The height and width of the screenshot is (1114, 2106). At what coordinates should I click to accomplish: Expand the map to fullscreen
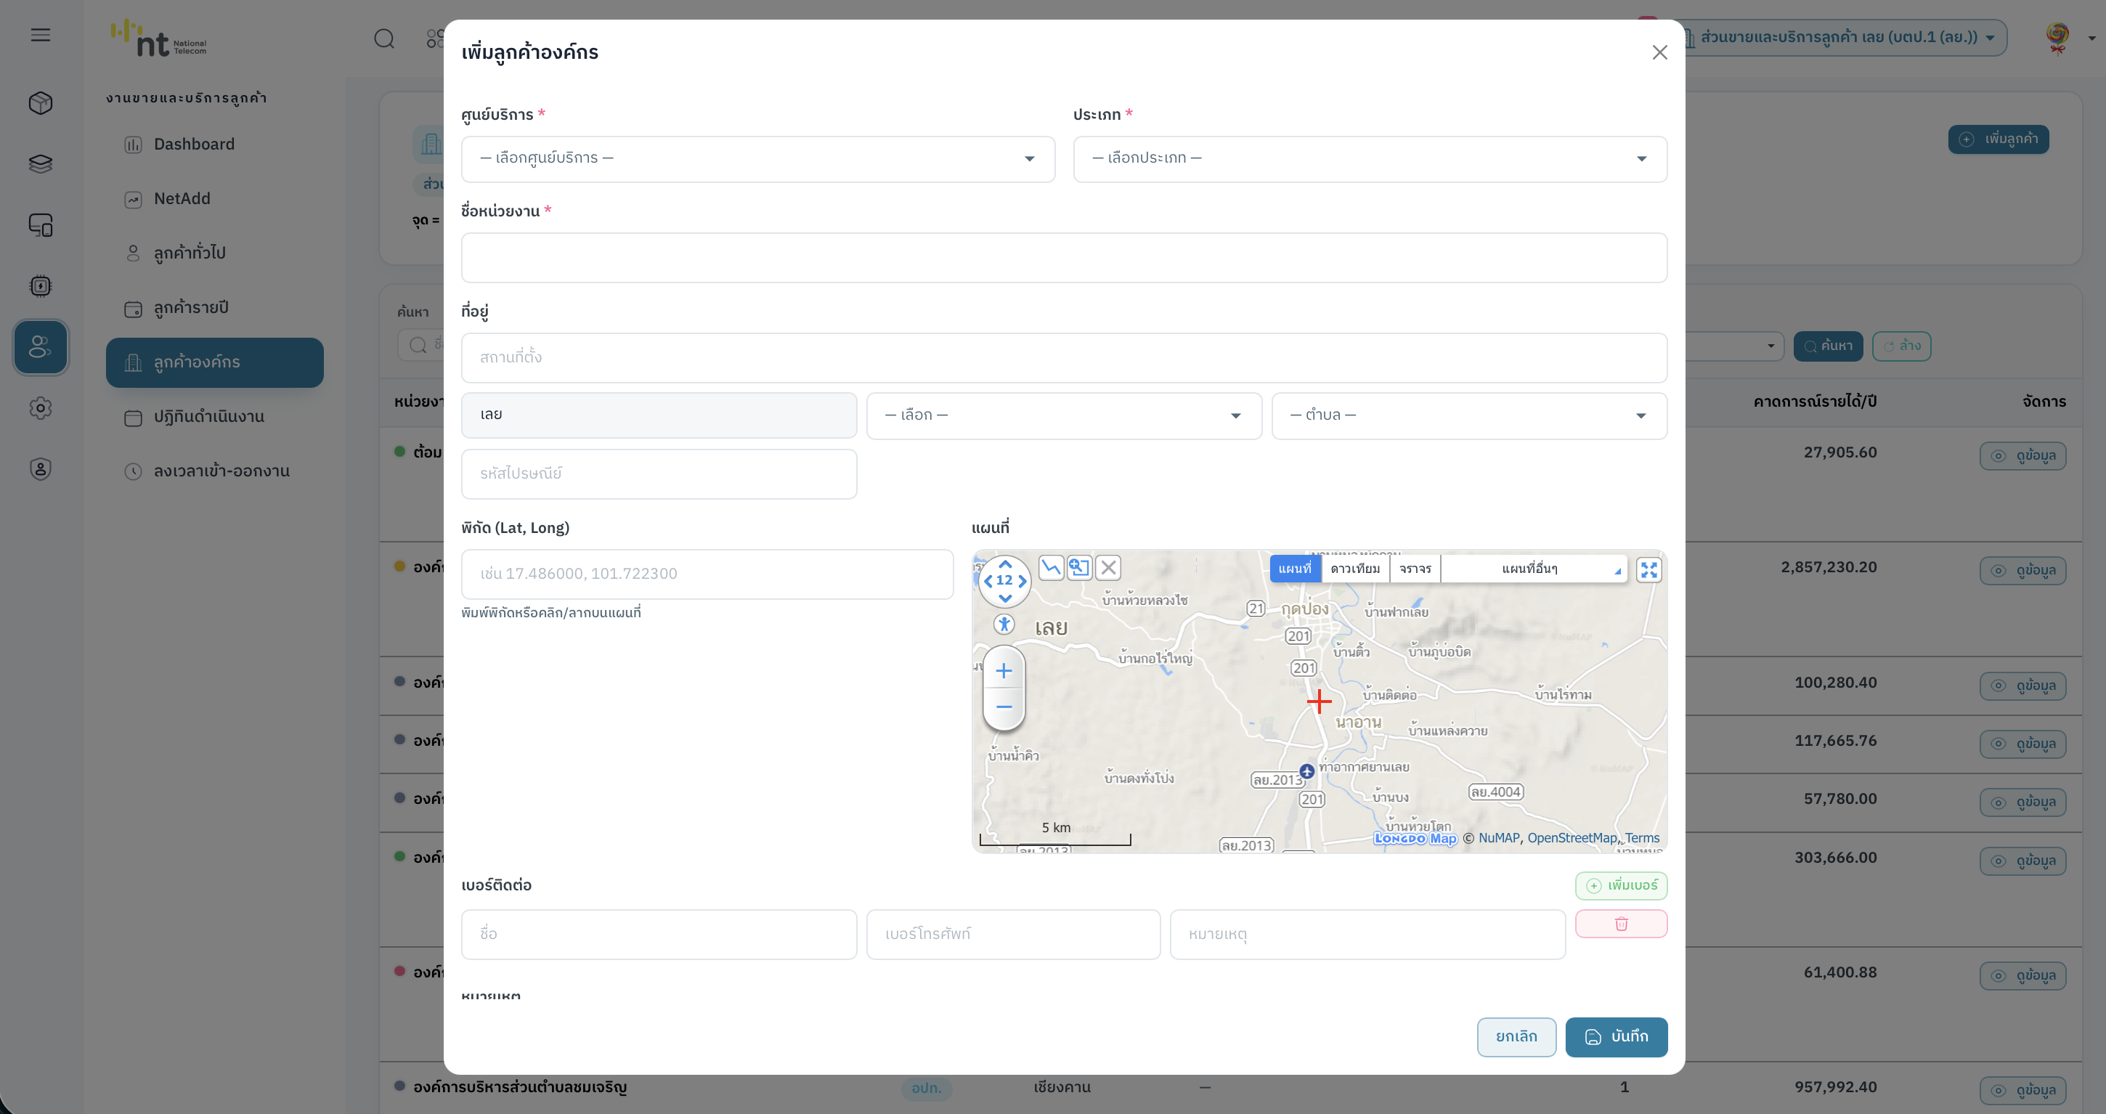pyautogui.click(x=1649, y=569)
